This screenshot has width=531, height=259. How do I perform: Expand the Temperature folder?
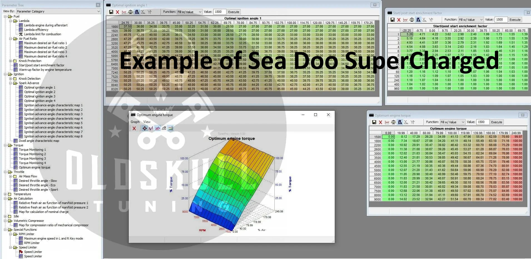pos(5,194)
